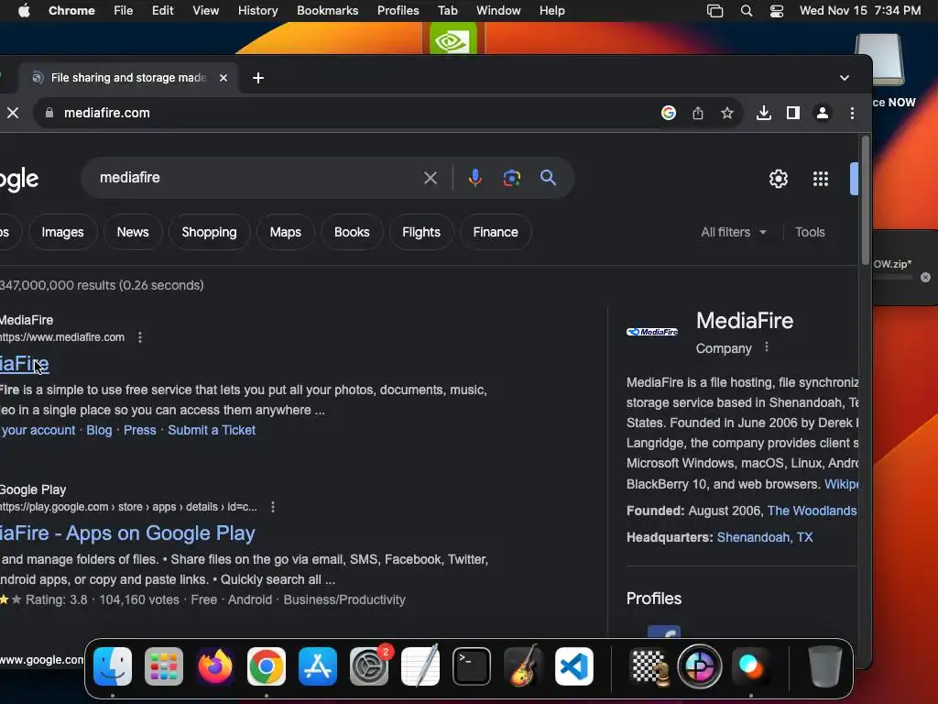Clear the mediafire search query
Screen dimensions: 938x704
point(431,178)
